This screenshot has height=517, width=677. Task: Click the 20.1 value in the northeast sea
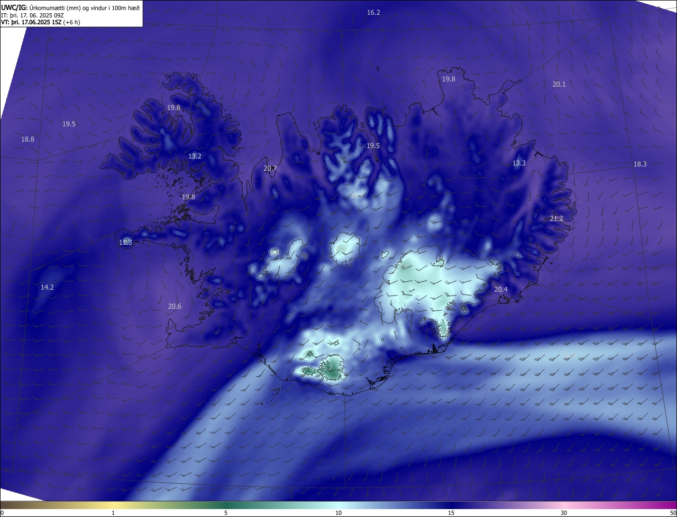[559, 84]
